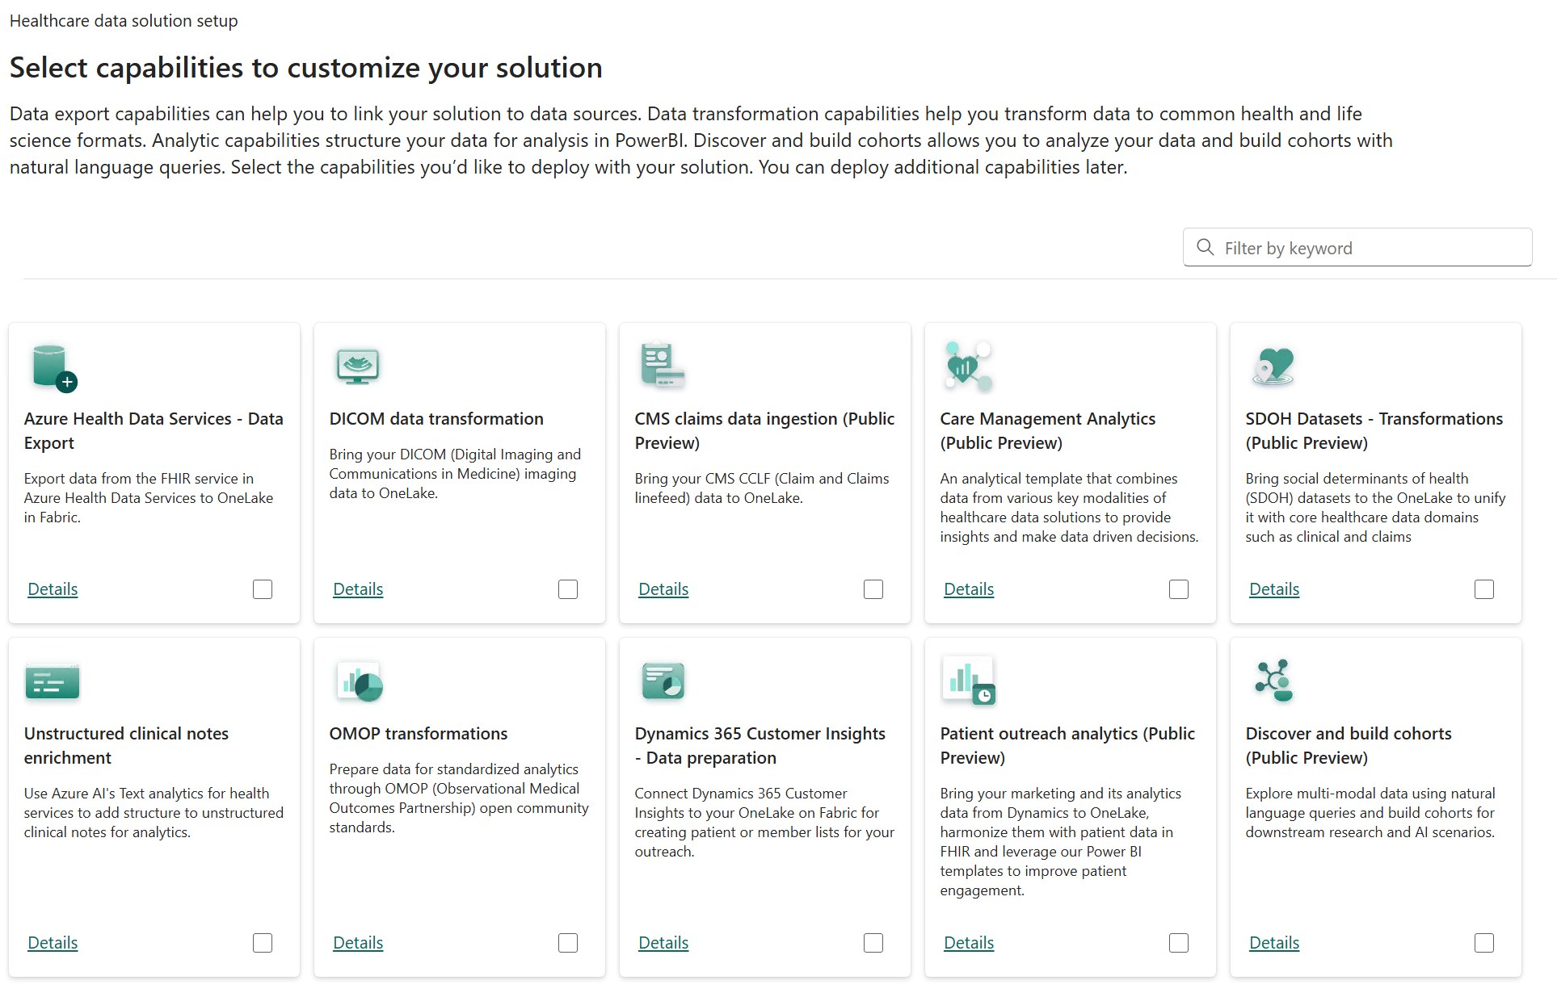Screen dimensions: 1557x997
Task: Open Details for Unstructured clinical notes enrichment
Action: 53,943
